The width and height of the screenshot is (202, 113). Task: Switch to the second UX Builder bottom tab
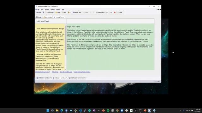[x=60, y=78]
